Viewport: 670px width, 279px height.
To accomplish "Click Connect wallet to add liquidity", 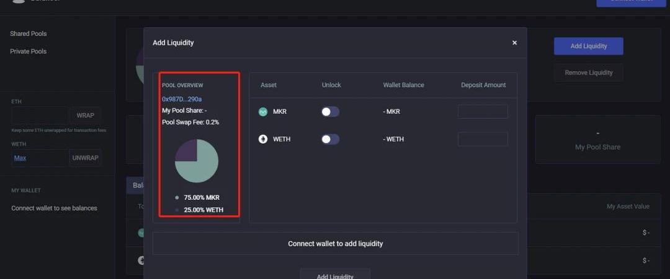I will point(335,244).
